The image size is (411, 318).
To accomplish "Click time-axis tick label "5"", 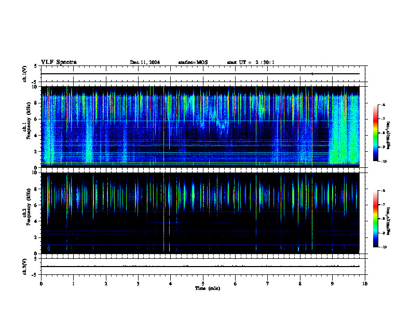I will 203,284.
